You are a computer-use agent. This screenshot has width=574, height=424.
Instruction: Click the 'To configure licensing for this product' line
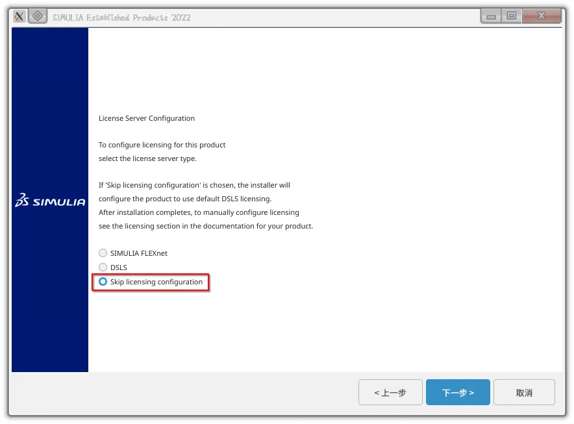(162, 145)
